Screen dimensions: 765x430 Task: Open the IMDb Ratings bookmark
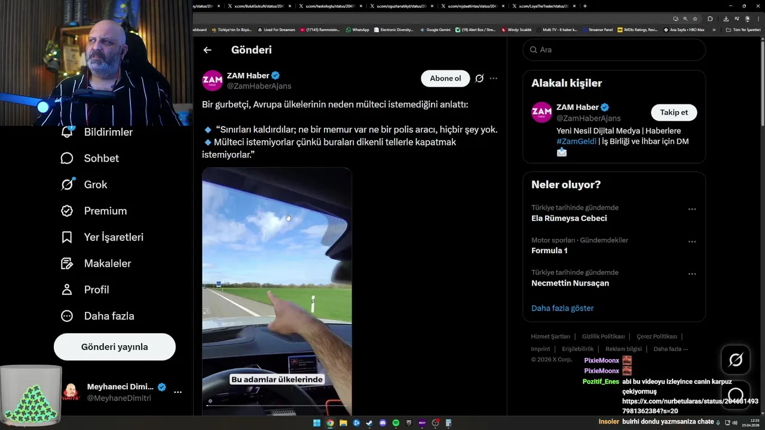pyautogui.click(x=637, y=29)
